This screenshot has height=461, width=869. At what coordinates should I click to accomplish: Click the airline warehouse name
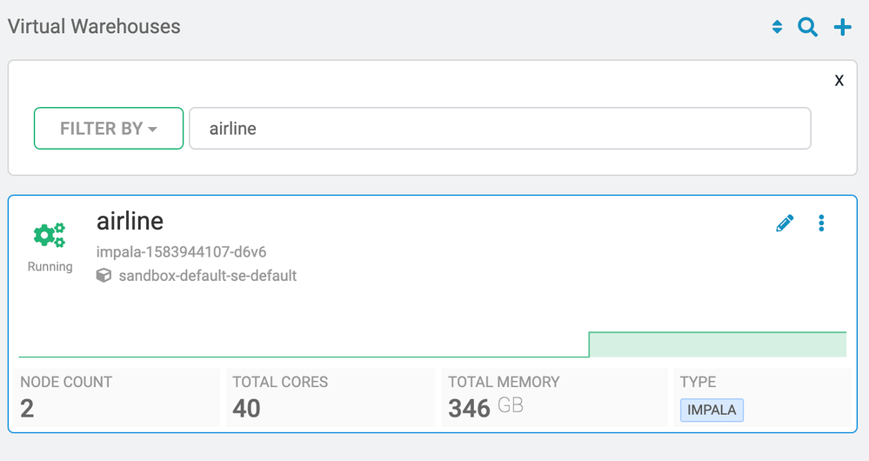pyautogui.click(x=130, y=221)
